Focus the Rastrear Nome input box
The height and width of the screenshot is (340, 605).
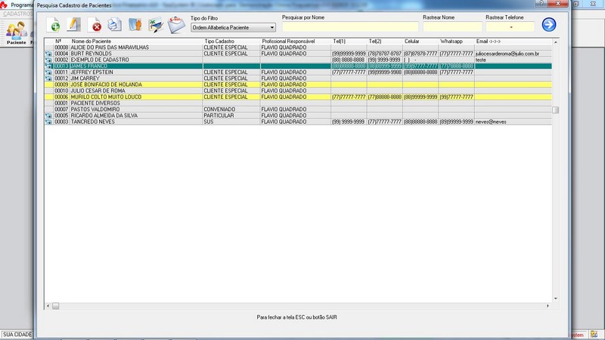(x=452, y=26)
